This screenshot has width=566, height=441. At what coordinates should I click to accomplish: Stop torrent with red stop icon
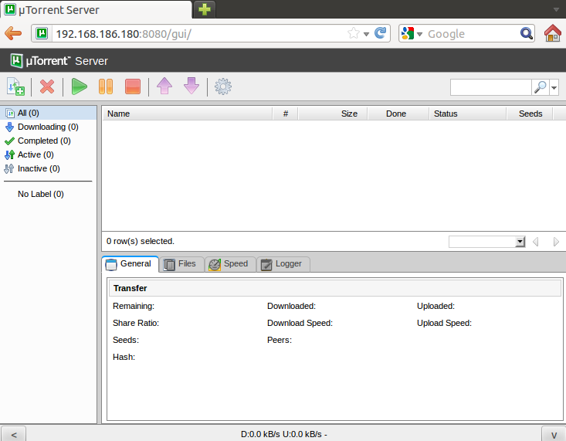click(133, 87)
